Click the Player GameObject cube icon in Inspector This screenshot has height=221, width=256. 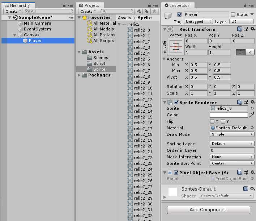(168, 16)
